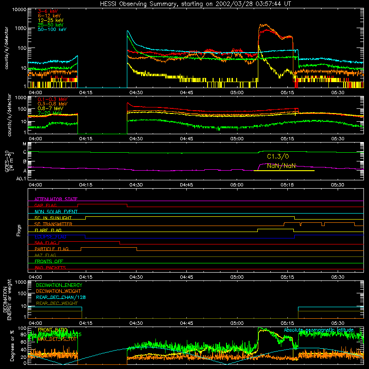369x369 pixels.
Task: Click the REAR_DEC_CHAN/128 legend label
Action: 61,297
